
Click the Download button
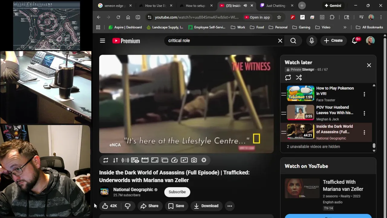[206, 206]
